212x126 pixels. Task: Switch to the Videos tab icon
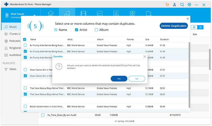[84, 13]
